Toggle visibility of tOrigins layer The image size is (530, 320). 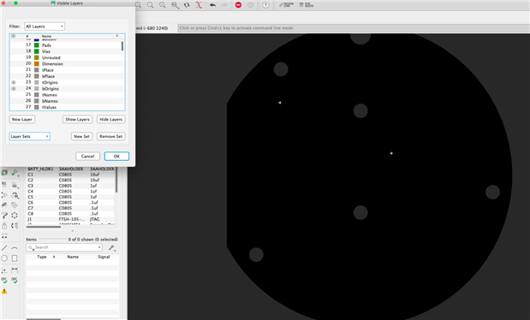[14, 82]
